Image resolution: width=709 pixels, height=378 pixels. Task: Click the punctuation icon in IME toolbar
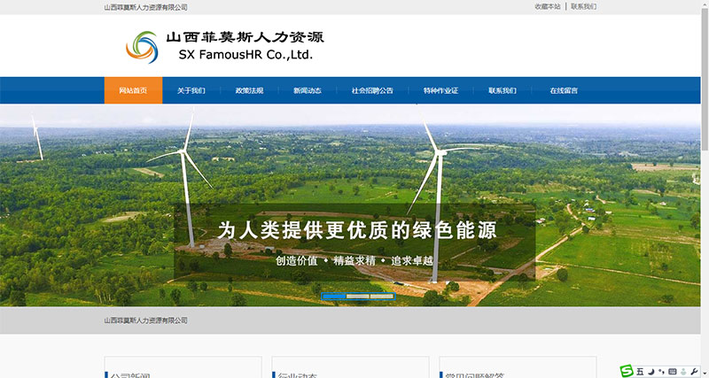[x=661, y=370]
